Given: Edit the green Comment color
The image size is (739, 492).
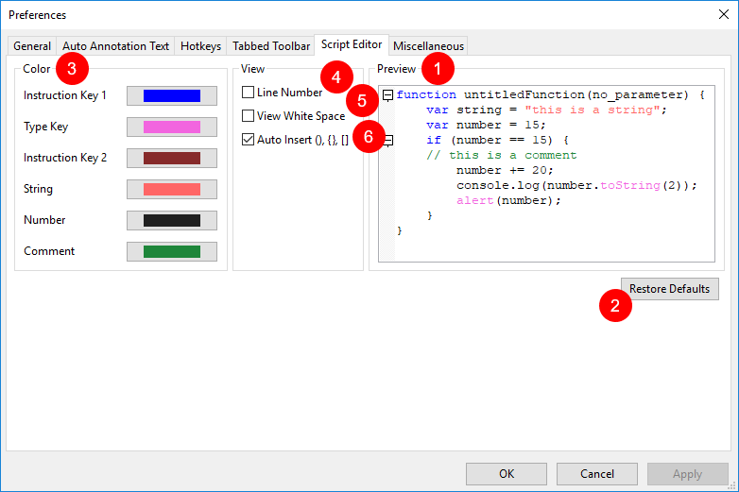Looking at the screenshot, I should pos(172,251).
